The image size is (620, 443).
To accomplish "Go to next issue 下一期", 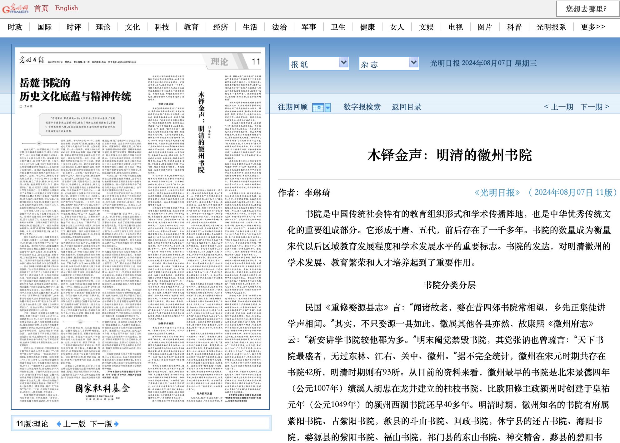I will [595, 107].
